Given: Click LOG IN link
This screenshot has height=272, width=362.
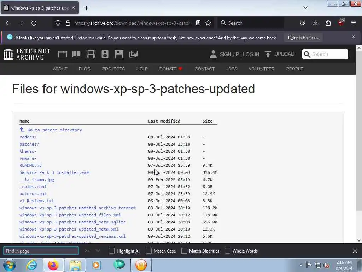Looking at the screenshot, I should [251, 54].
